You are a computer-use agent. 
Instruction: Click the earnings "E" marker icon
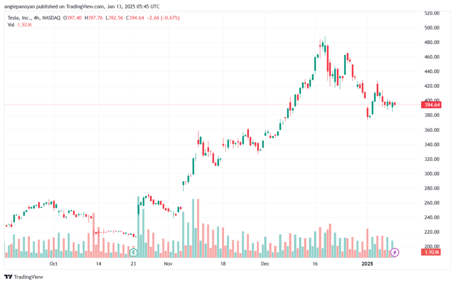[133, 253]
